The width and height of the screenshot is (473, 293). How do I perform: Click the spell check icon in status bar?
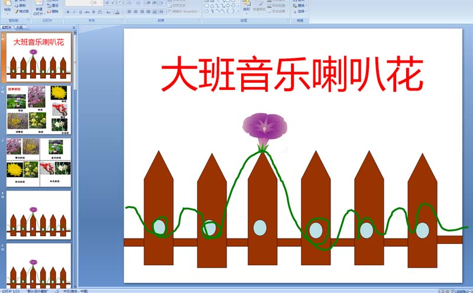(x=57, y=291)
